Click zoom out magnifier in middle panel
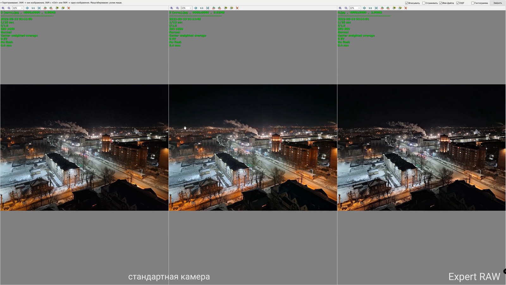The height and width of the screenshot is (285, 506). [x=177, y=8]
